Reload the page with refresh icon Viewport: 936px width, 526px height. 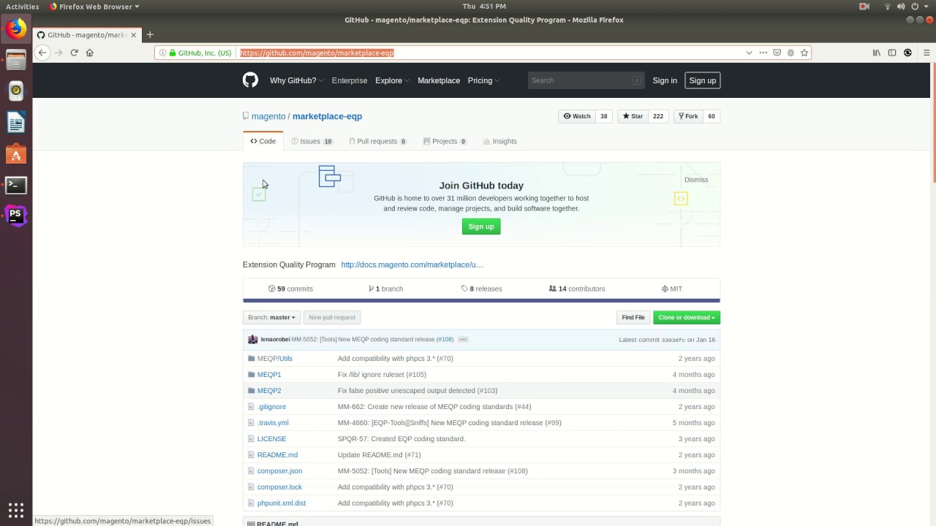pyautogui.click(x=74, y=53)
